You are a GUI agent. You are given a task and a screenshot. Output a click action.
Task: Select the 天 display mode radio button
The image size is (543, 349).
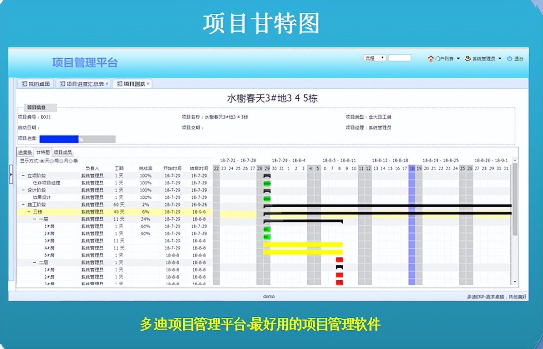click(x=42, y=161)
